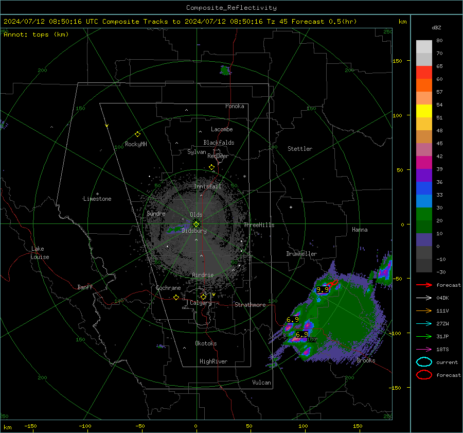Click the white asterisk above Limestone

tap(97, 194)
